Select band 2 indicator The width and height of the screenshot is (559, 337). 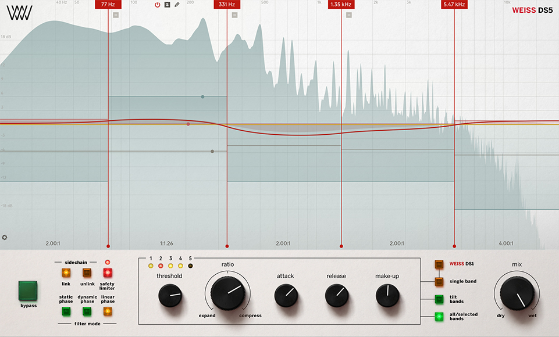pyautogui.click(x=161, y=266)
